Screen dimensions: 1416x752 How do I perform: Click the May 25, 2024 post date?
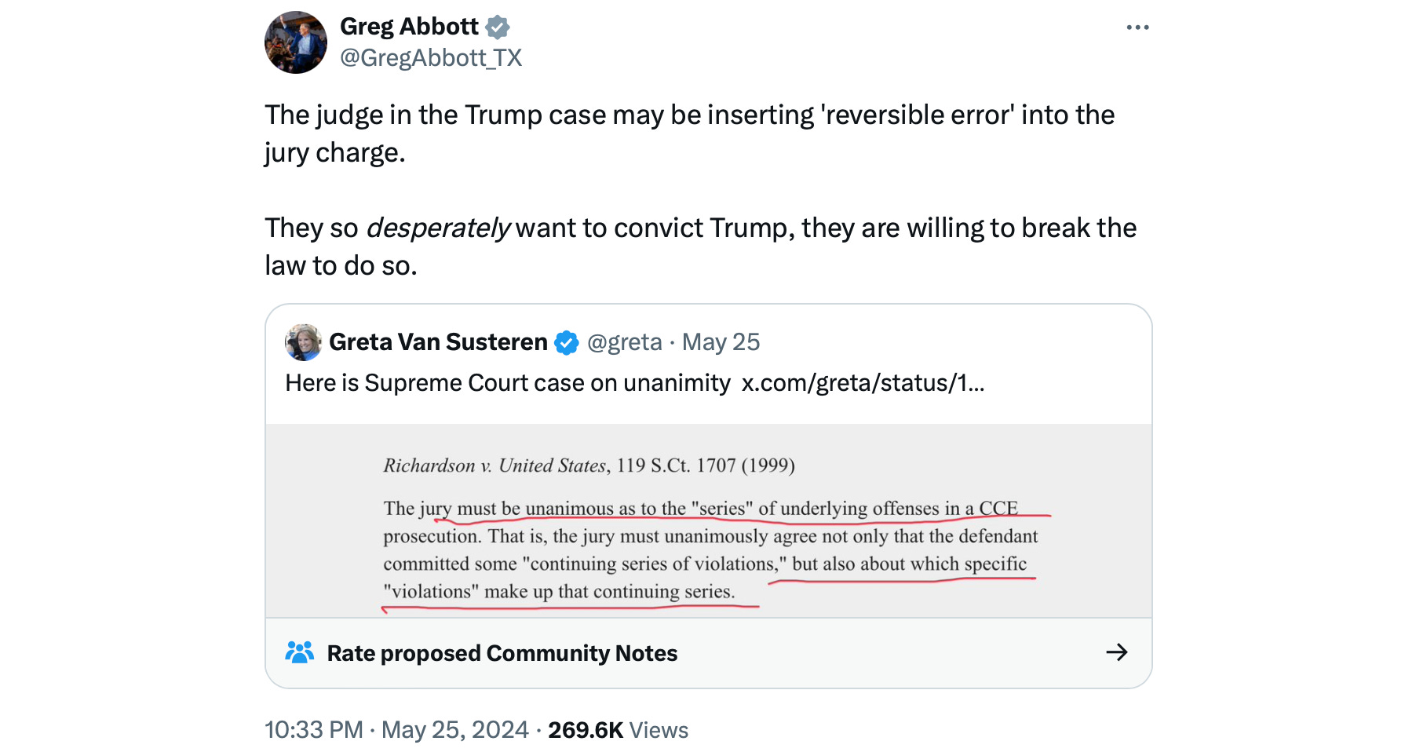tap(455, 730)
